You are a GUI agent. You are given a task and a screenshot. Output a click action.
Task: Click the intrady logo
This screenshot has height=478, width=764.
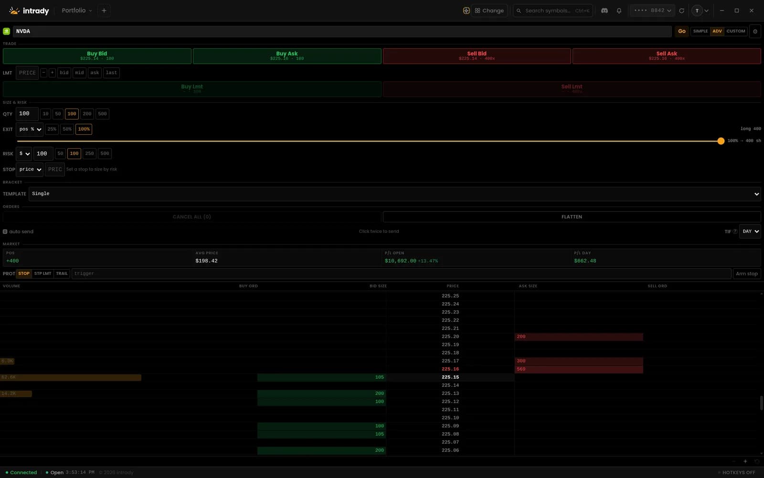pos(29,11)
